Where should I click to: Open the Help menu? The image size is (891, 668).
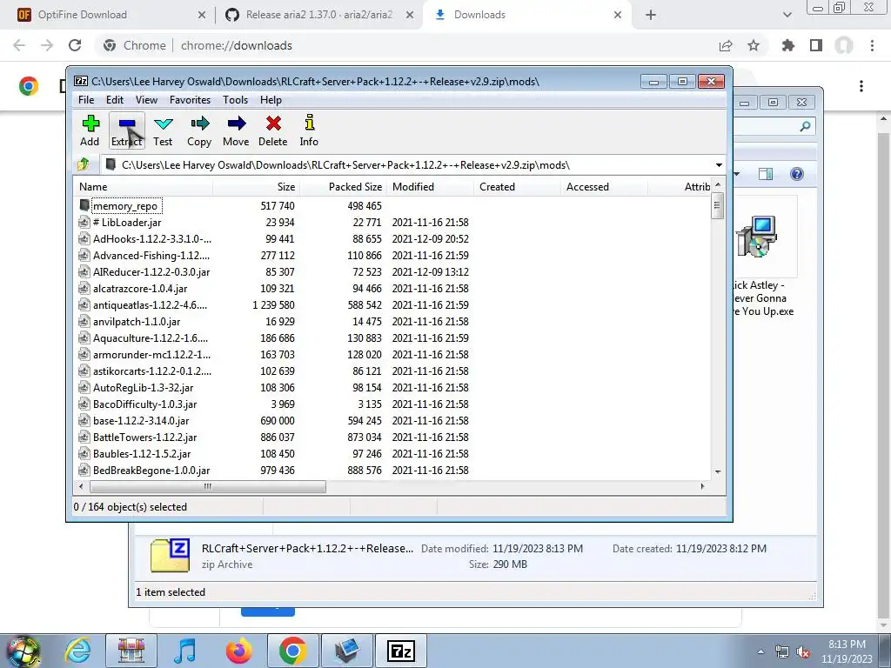(271, 100)
